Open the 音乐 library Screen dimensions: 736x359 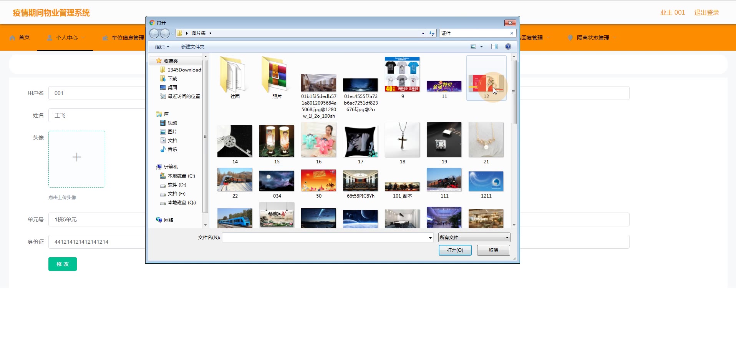(169, 149)
